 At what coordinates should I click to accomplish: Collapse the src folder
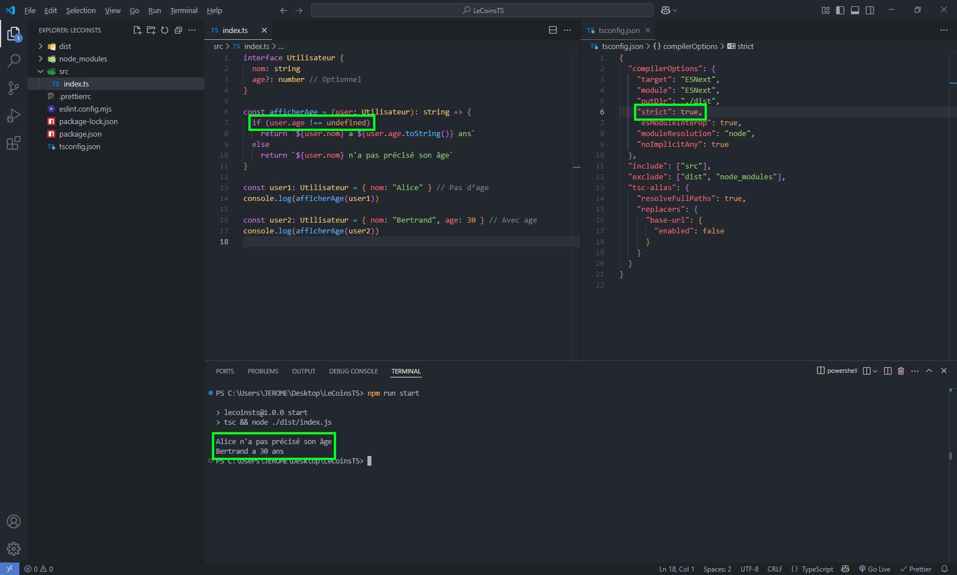pyautogui.click(x=40, y=71)
